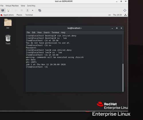Image resolution: width=143 pixels, height=120 pixels.
Task: Open the network status tray icon
Action: 126,15
